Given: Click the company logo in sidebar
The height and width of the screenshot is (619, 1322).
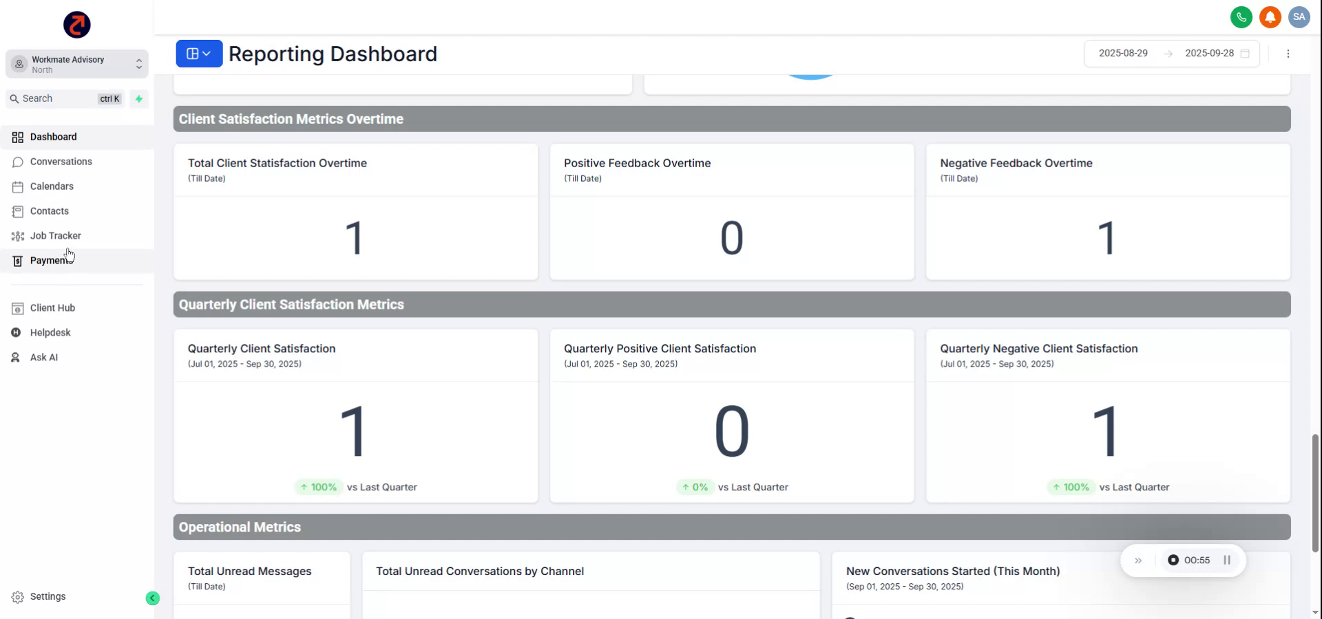Looking at the screenshot, I should [x=77, y=25].
